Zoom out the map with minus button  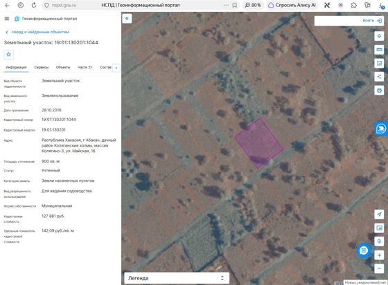click(379, 268)
